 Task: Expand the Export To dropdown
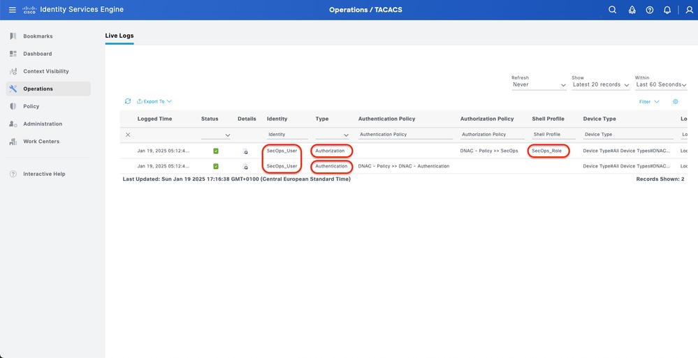tap(154, 101)
